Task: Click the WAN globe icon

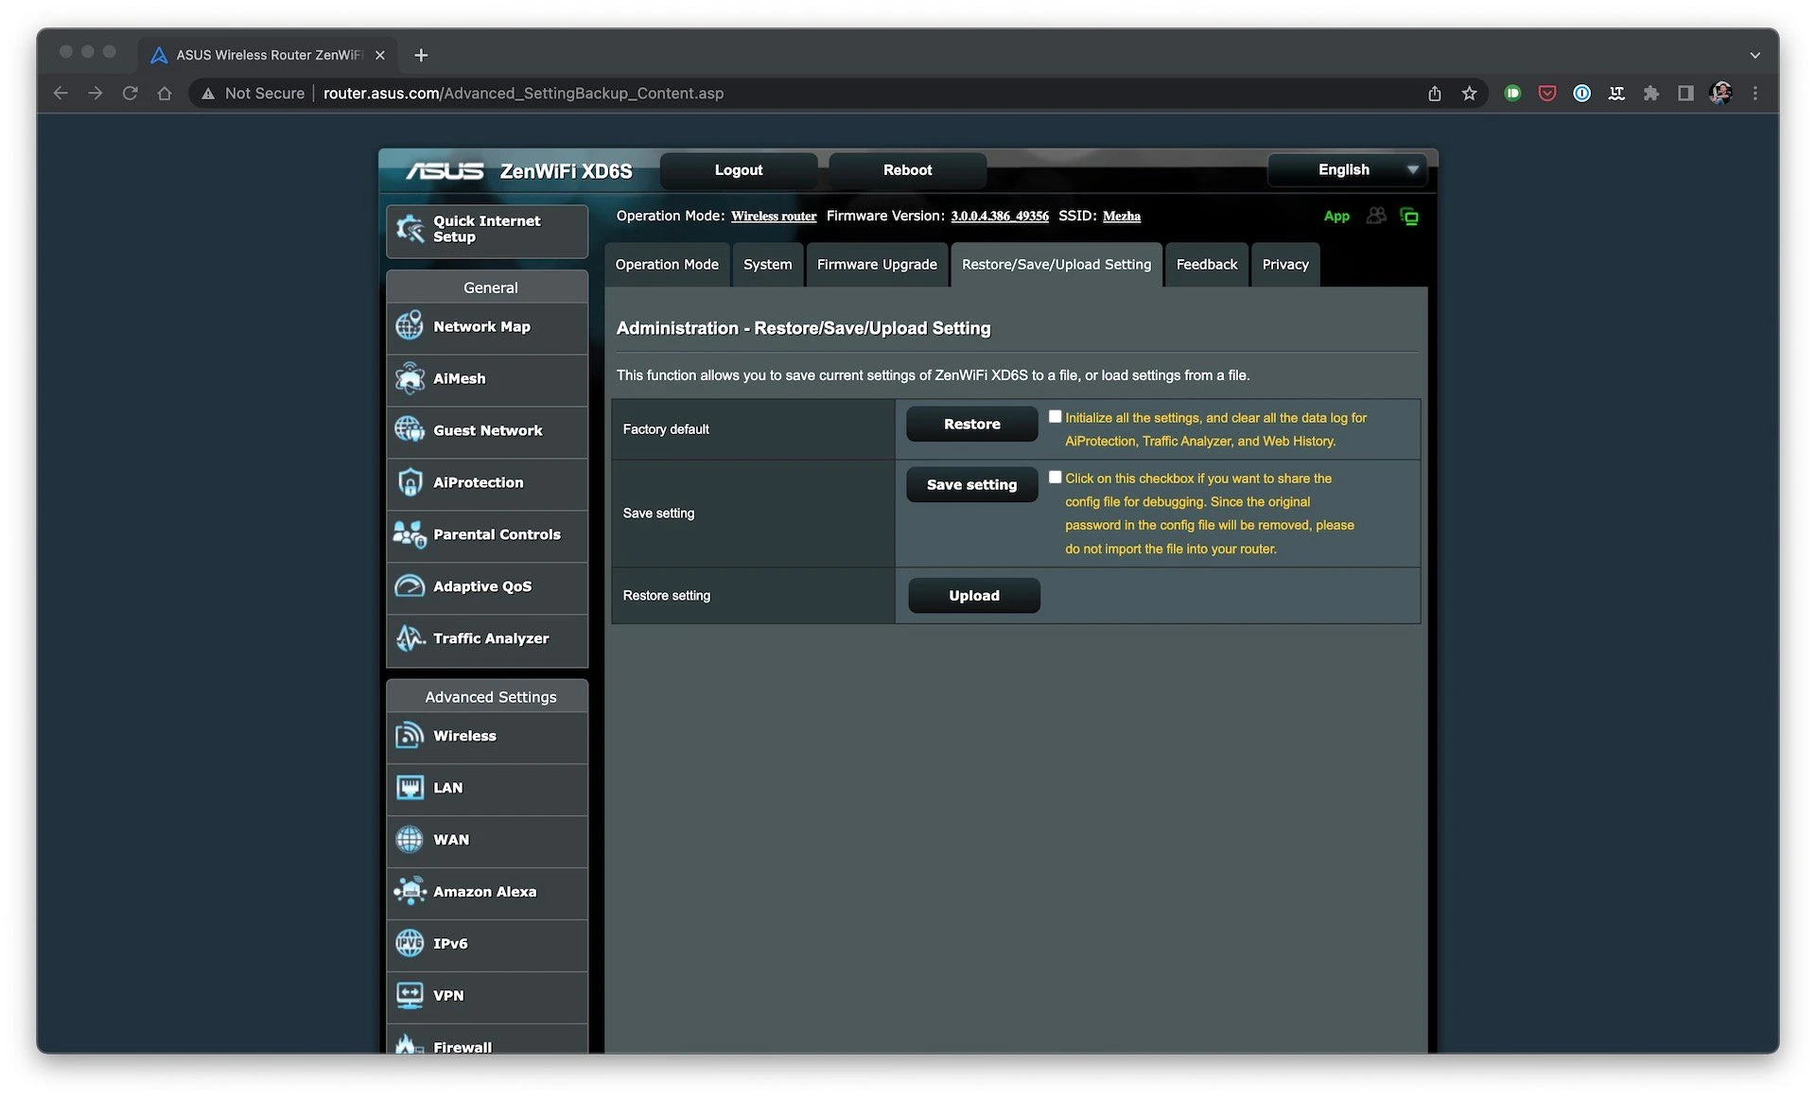Action: [x=410, y=840]
